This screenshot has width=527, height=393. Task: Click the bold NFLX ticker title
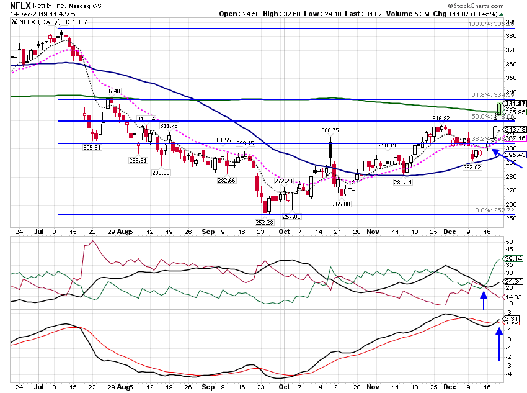point(20,6)
